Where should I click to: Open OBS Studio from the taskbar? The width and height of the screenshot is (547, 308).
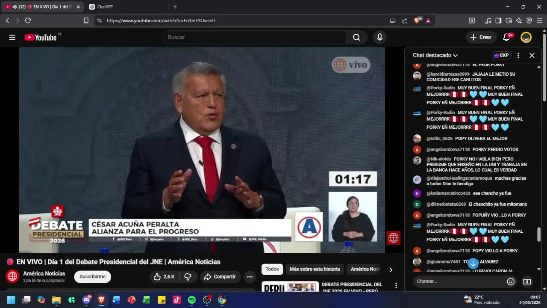(x=207, y=300)
